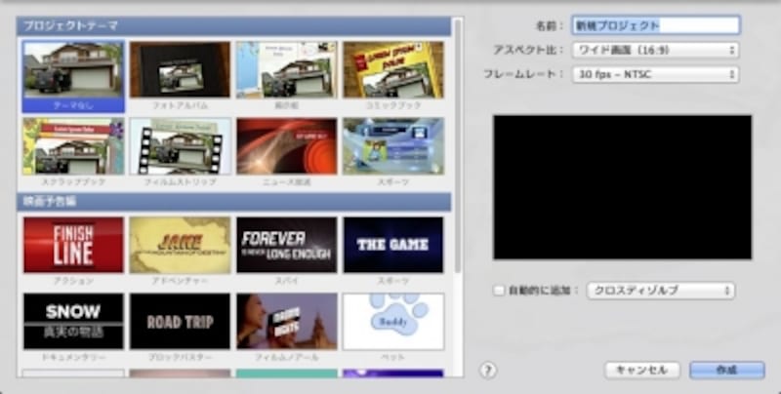This screenshot has width=781, height=394.
Task: Choose the スクラップブック theme thumbnail
Action: (73, 146)
